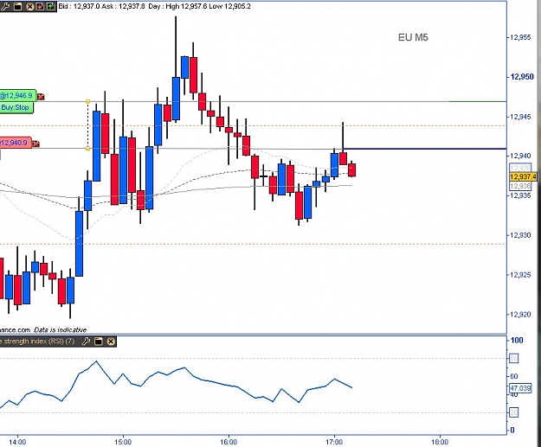
Task: Click the Data is indicative notice
Action: click(61, 329)
